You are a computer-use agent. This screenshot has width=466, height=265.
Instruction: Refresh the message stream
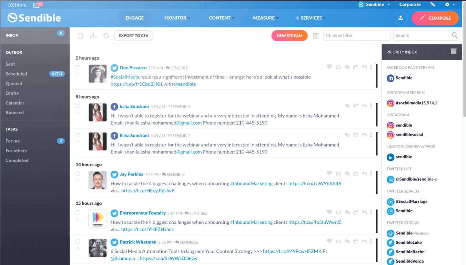(x=106, y=36)
